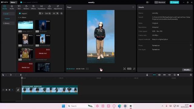The width and height of the screenshot is (194, 109).
Task: Open the Adjustment tab
Action: (x=58, y=7)
